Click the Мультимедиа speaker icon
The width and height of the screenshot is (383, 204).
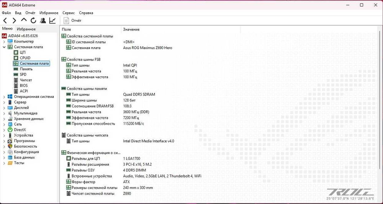pos(10,113)
